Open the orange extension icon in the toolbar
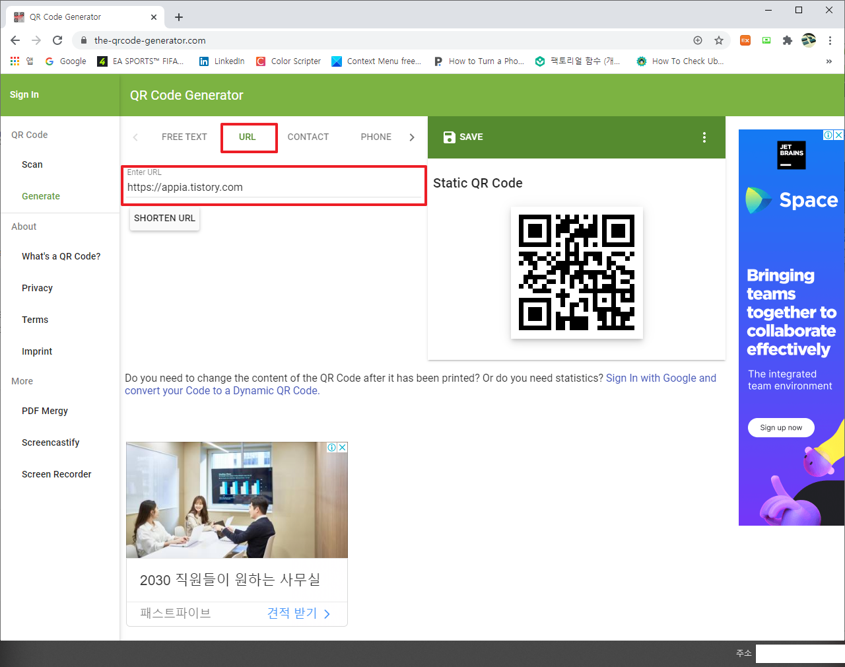 click(745, 40)
